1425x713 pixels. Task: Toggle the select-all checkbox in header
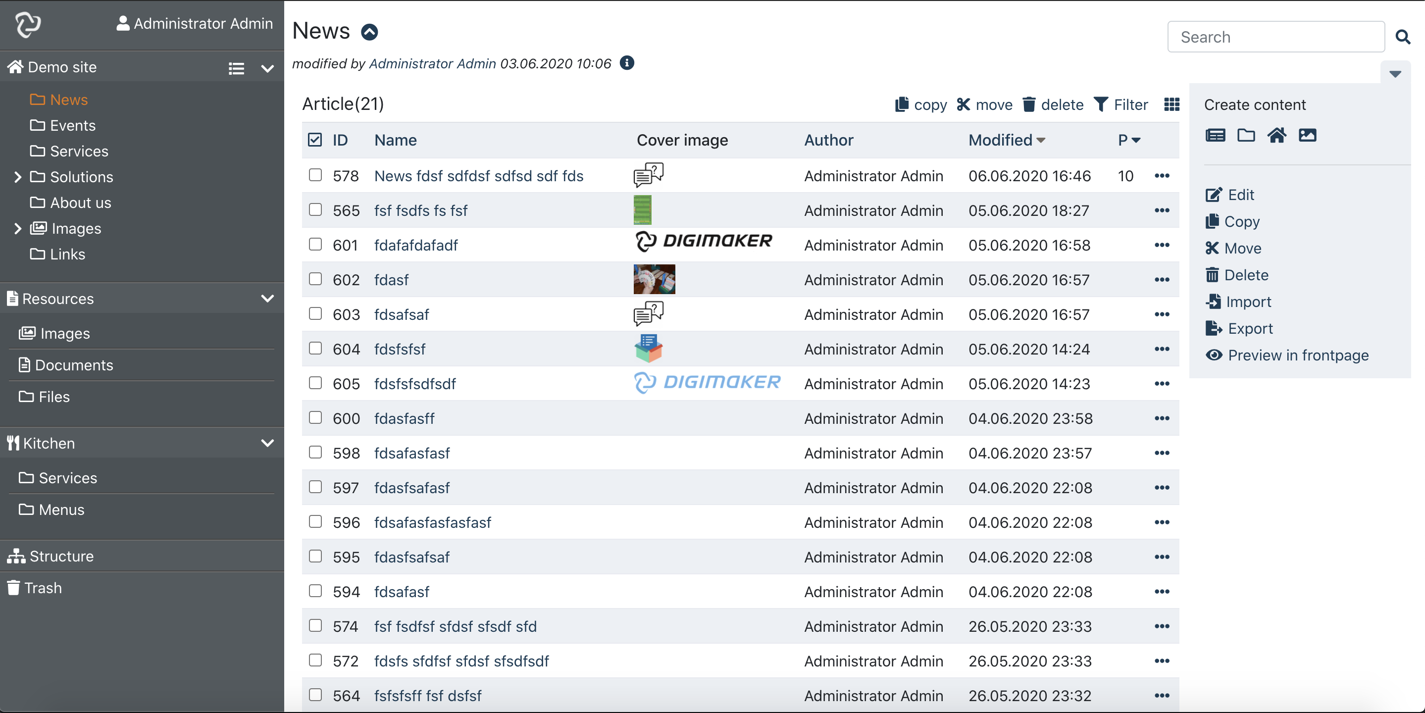315,140
